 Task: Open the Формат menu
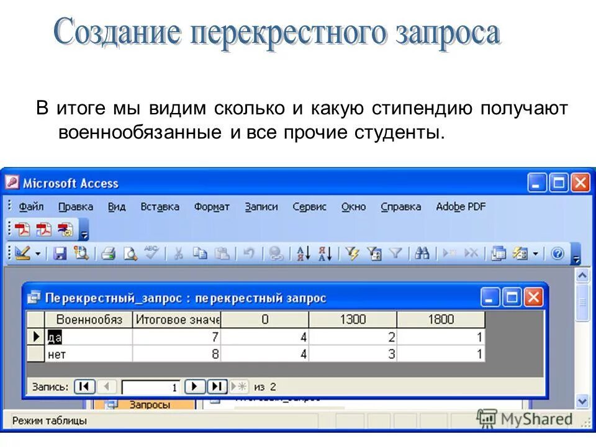[x=212, y=207]
